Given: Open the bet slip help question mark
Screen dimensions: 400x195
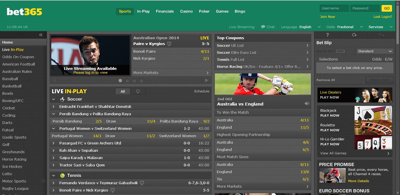Looking at the screenshot, I should point(327,35).
